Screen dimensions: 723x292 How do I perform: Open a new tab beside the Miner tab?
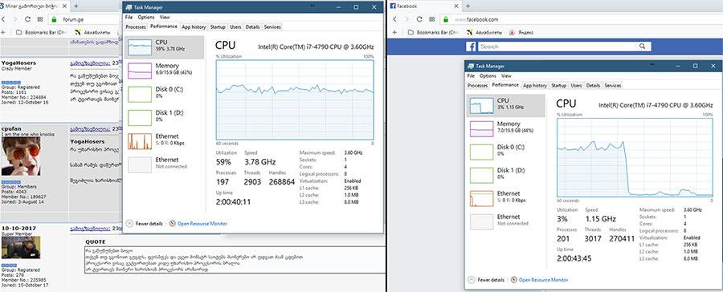[x=76, y=6]
